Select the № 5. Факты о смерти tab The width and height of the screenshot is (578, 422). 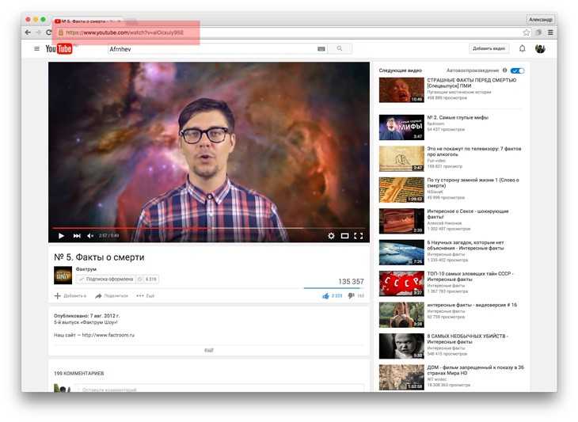point(88,21)
